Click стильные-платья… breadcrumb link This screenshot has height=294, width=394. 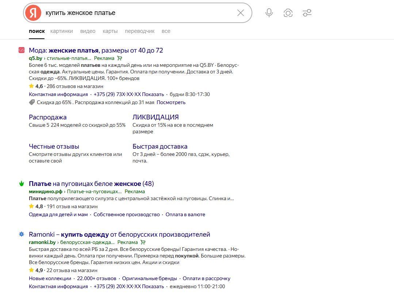[x=69, y=58]
